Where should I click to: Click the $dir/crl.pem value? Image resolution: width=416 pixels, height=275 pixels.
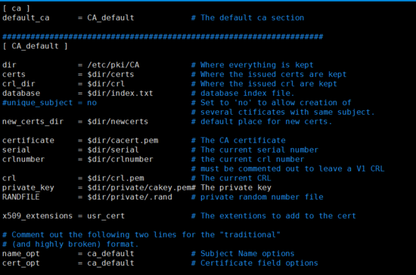click(x=116, y=178)
